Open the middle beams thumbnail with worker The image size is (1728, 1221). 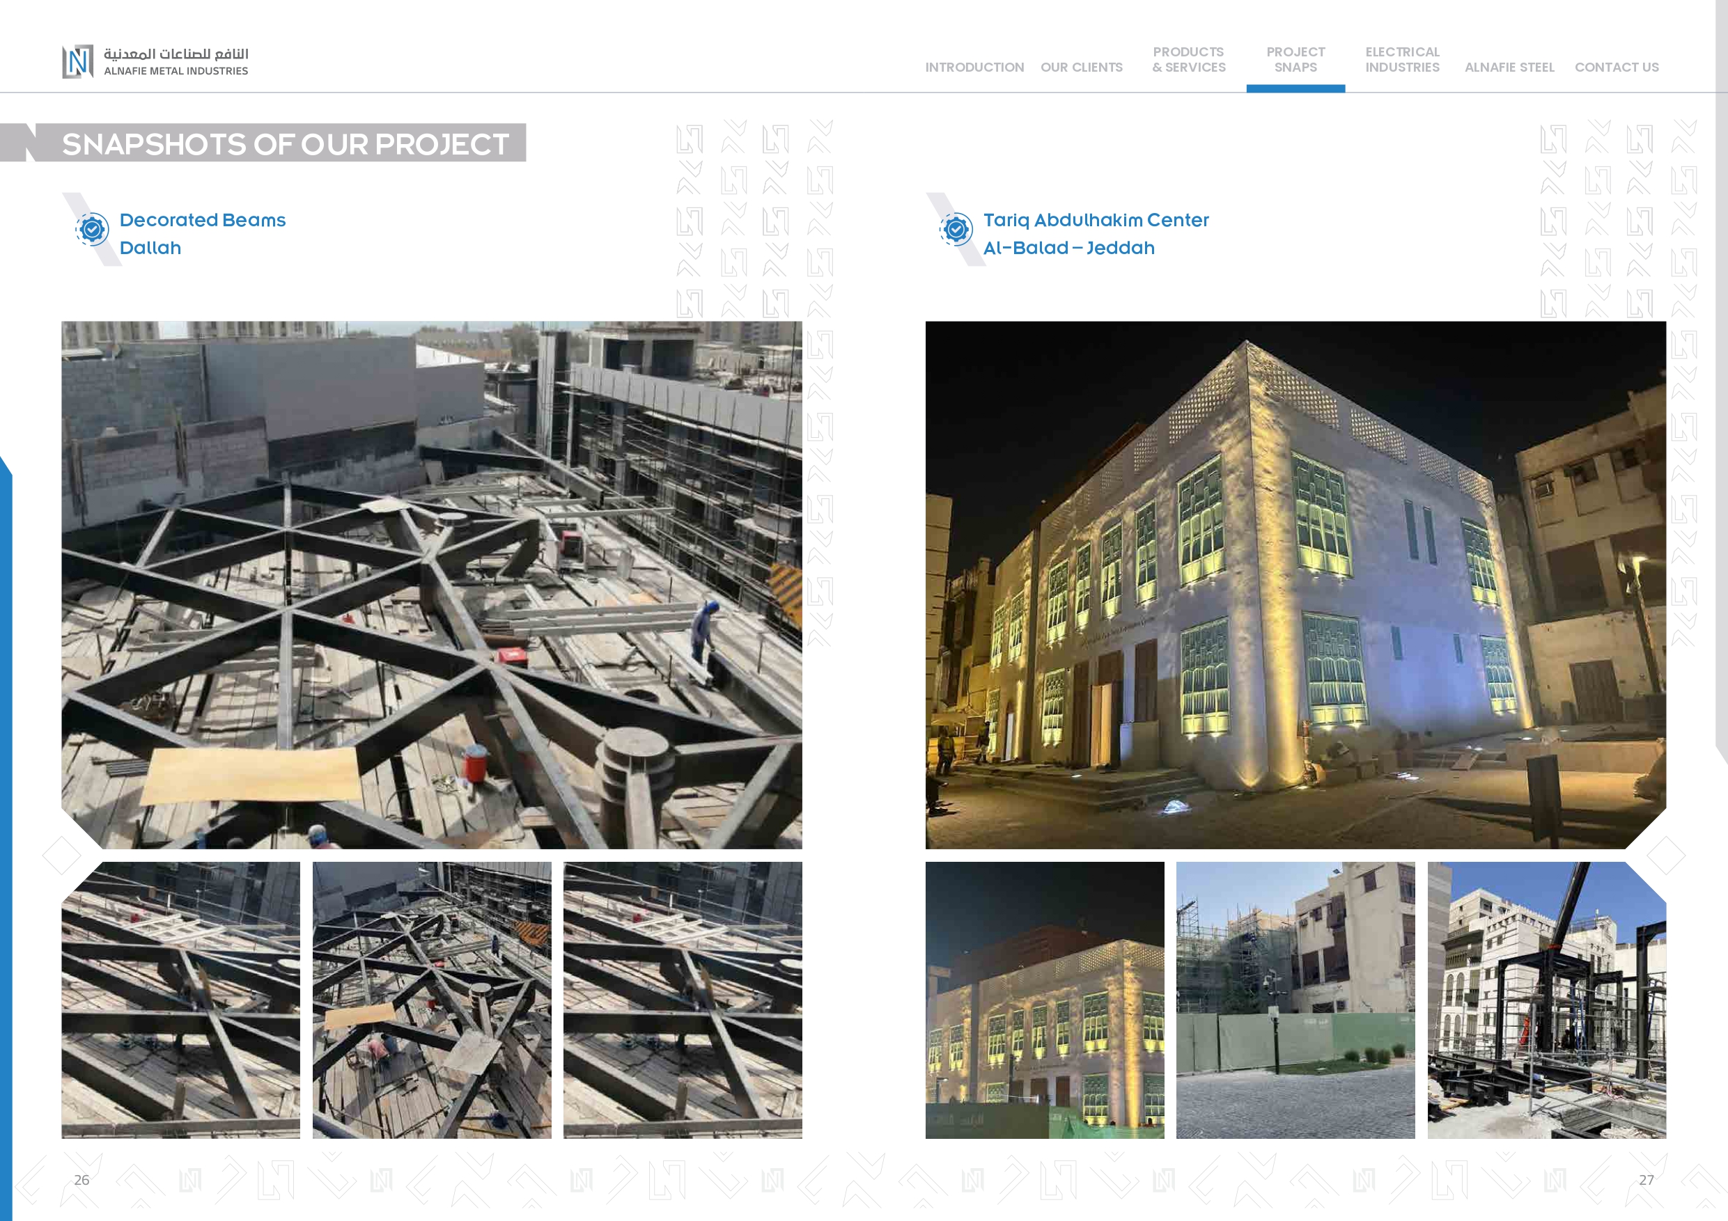coord(431,999)
